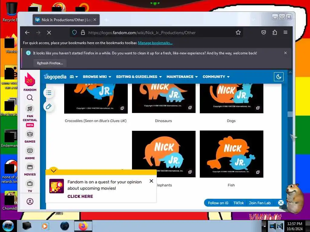Bookmark this page with the star
Image resolution: width=310 pixels, height=232 pixels.
point(238,33)
